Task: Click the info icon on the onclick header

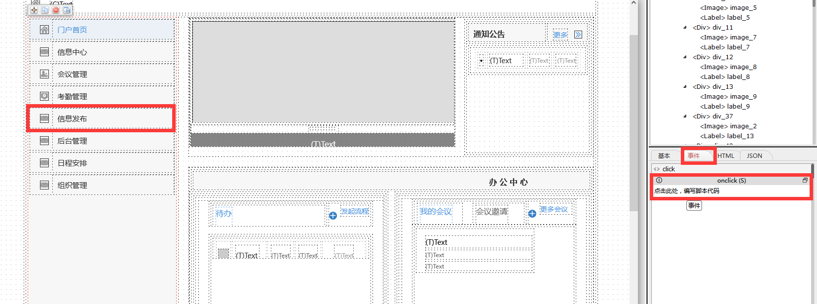Action: pyautogui.click(x=659, y=181)
